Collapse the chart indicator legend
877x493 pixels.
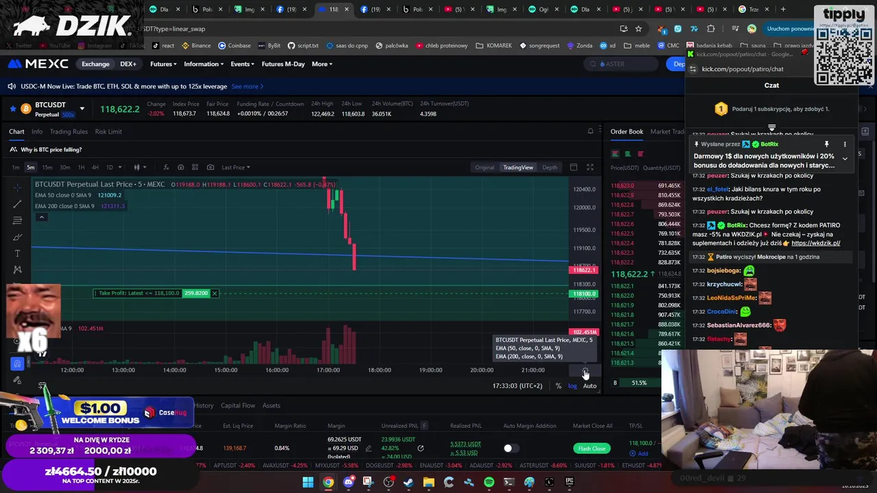tap(41, 217)
